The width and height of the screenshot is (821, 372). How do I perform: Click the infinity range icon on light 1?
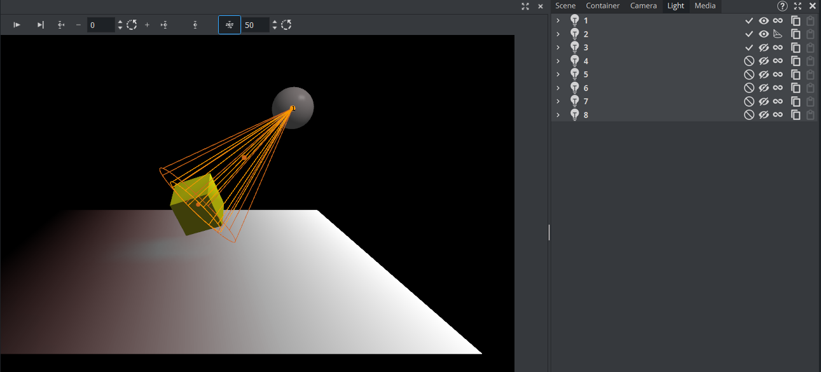tap(778, 20)
